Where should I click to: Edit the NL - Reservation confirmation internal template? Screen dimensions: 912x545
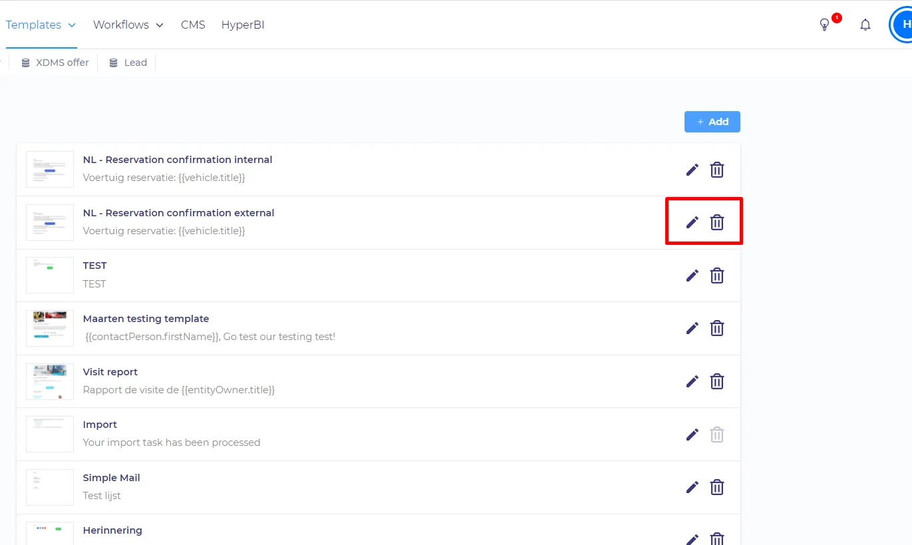(692, 170)
